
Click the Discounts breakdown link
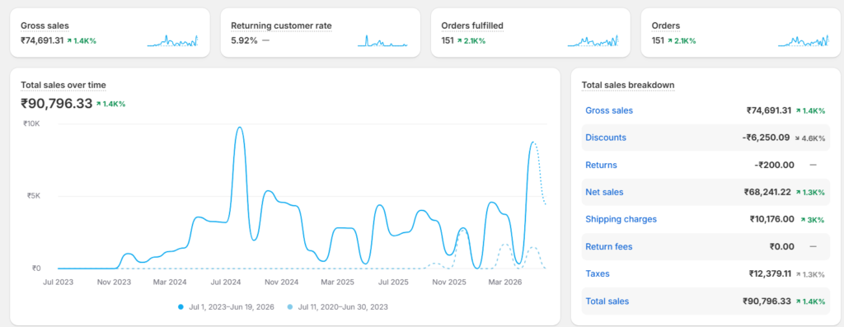pyautogui.click(x=606, y=138)
